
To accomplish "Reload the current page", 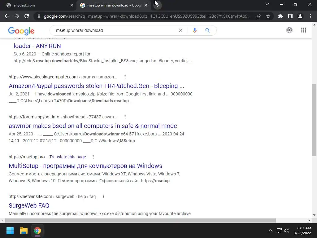I will (27, 16).
